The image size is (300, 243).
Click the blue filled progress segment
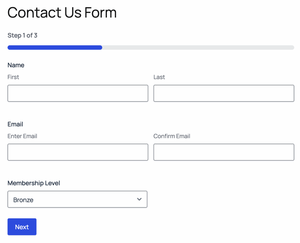click(54, 47)
